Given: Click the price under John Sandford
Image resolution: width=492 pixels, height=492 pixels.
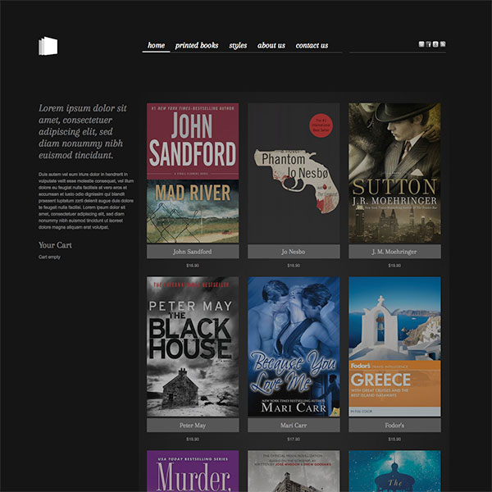Looking at the screenshot, I should [x=193, y=266].
